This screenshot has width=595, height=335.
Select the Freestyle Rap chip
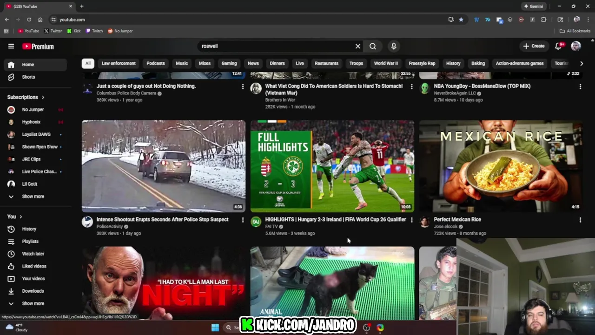(422, 63)
